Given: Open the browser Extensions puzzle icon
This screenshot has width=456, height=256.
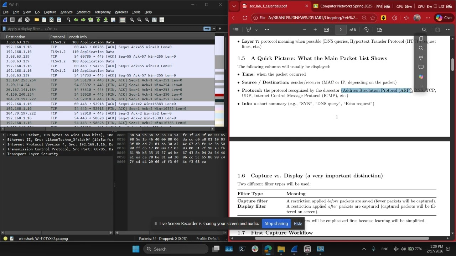Looking at the screenshot, I should (394, 18).
